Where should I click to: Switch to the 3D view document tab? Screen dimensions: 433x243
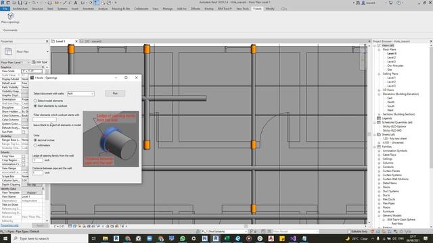[x=93, y=41]
